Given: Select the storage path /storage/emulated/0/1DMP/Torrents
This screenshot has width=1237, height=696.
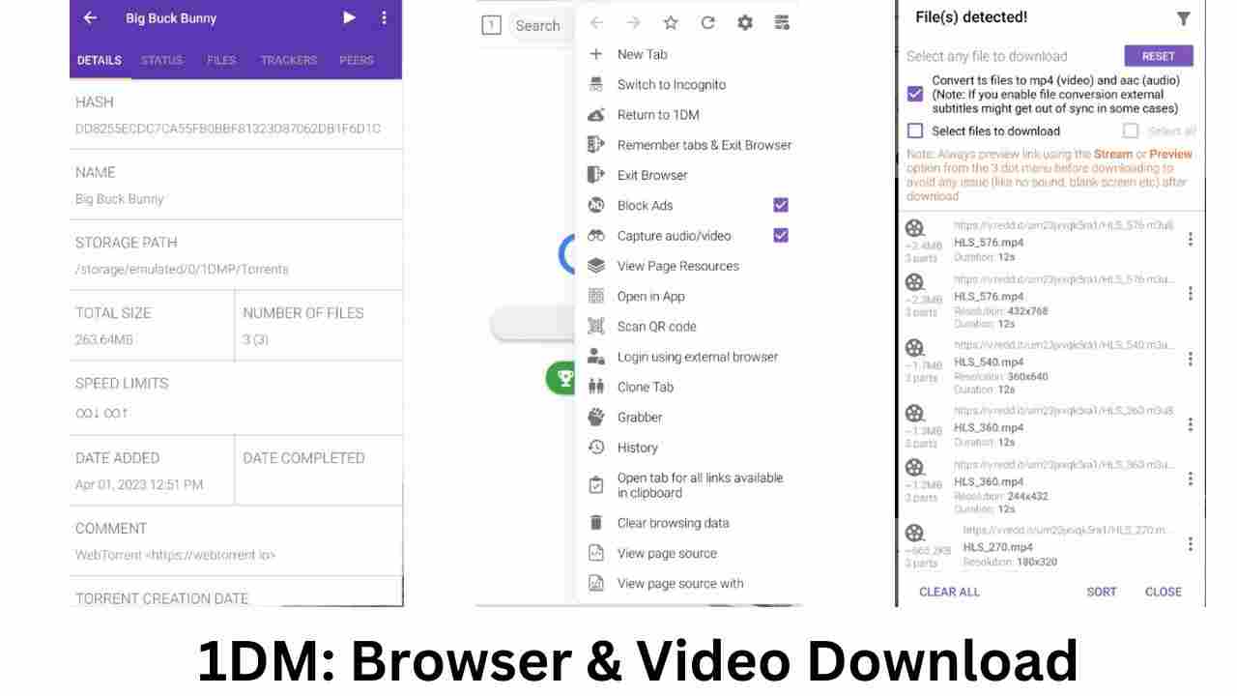Looking at the screenshot, I should (x=182, y=269).
